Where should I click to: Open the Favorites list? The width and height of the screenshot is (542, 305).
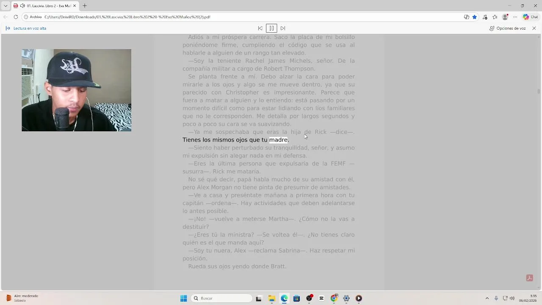pyautogui.click(x=495, y=17)
